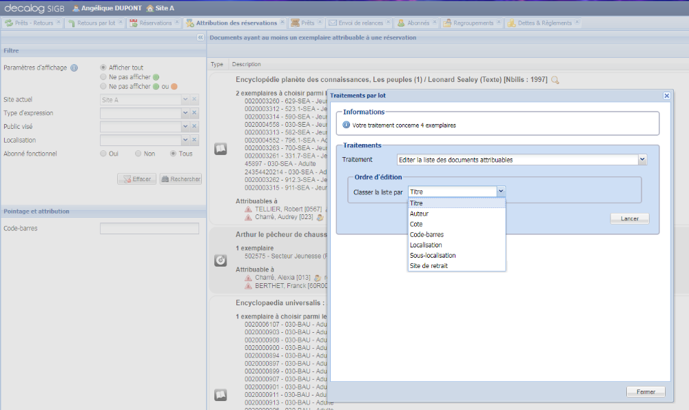Viewport: 689px width, 410px height.
Task: Click the warning triangle beside TELLIER, Robert
Action: (248, 209)
